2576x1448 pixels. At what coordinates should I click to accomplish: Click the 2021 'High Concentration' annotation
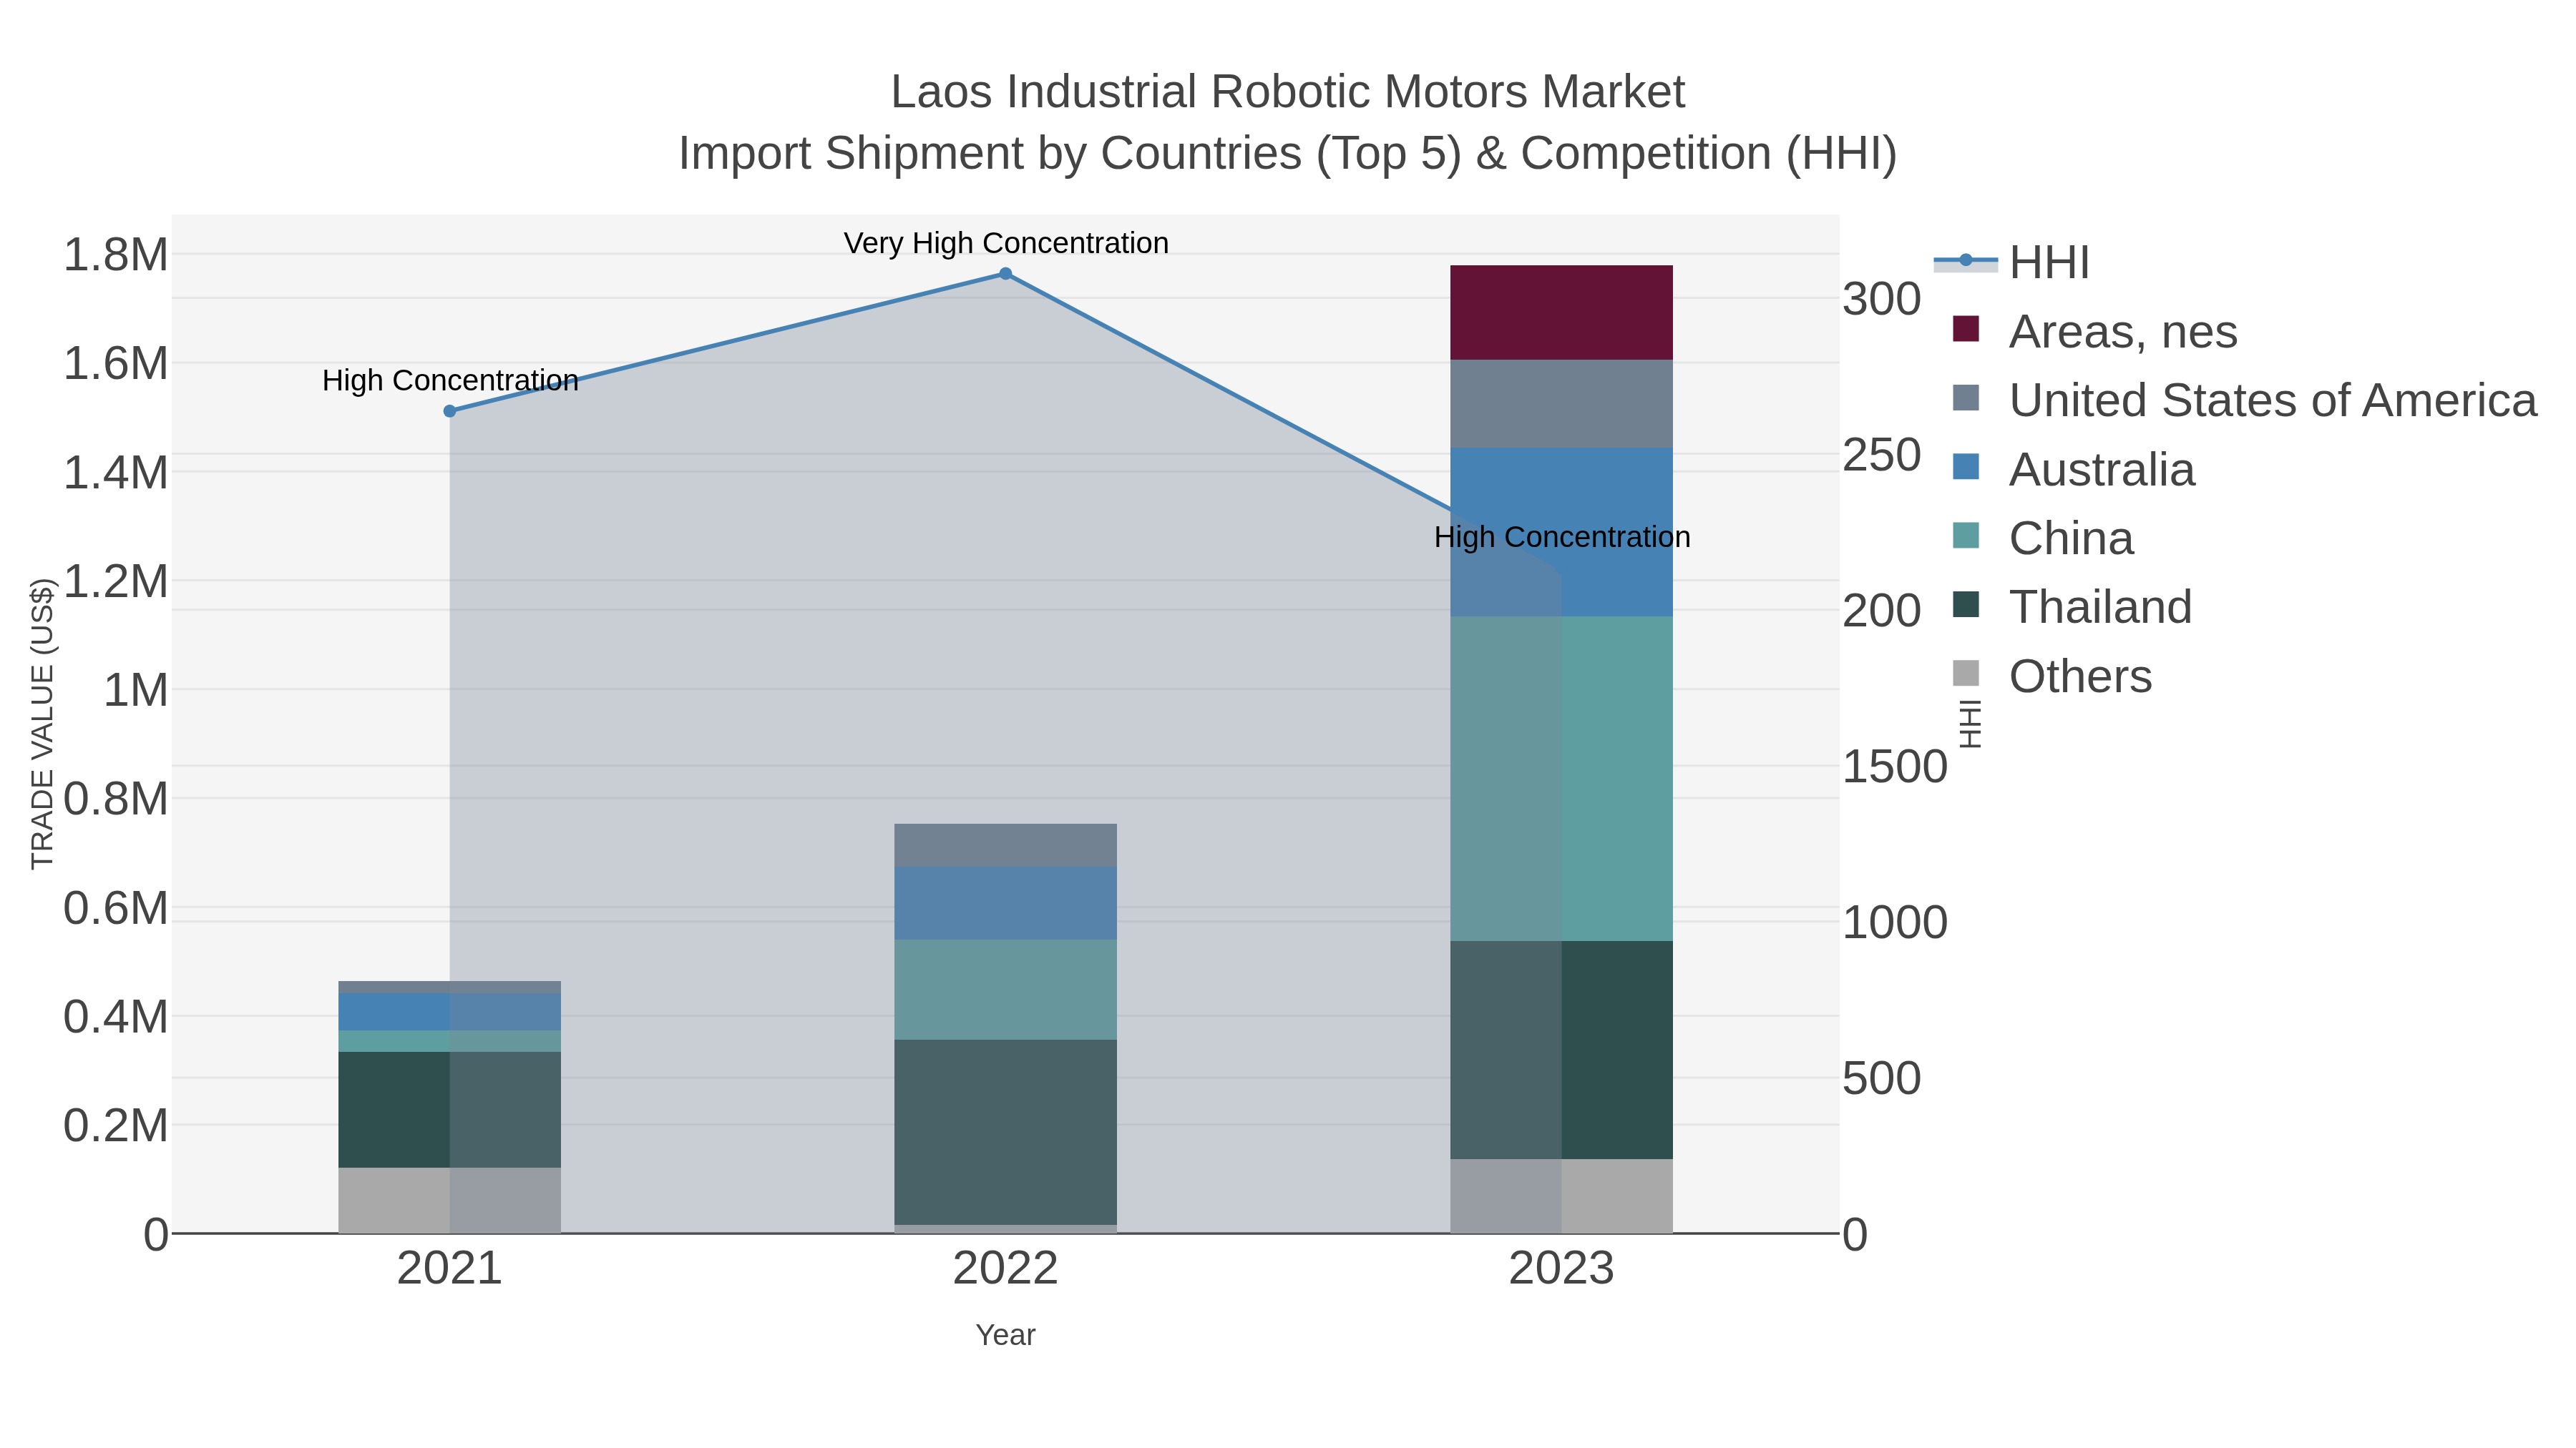450,380
